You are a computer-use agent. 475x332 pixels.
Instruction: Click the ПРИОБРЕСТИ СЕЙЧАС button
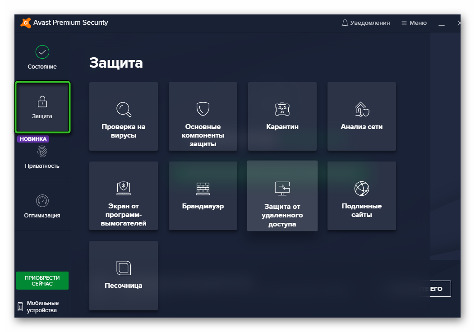click(x=42, y=281)
